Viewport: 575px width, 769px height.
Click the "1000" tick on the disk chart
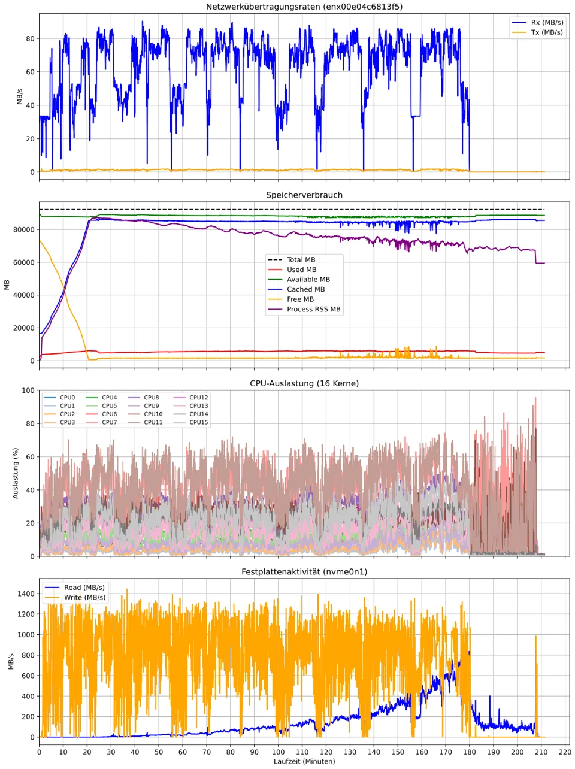[x=26, y=635]
